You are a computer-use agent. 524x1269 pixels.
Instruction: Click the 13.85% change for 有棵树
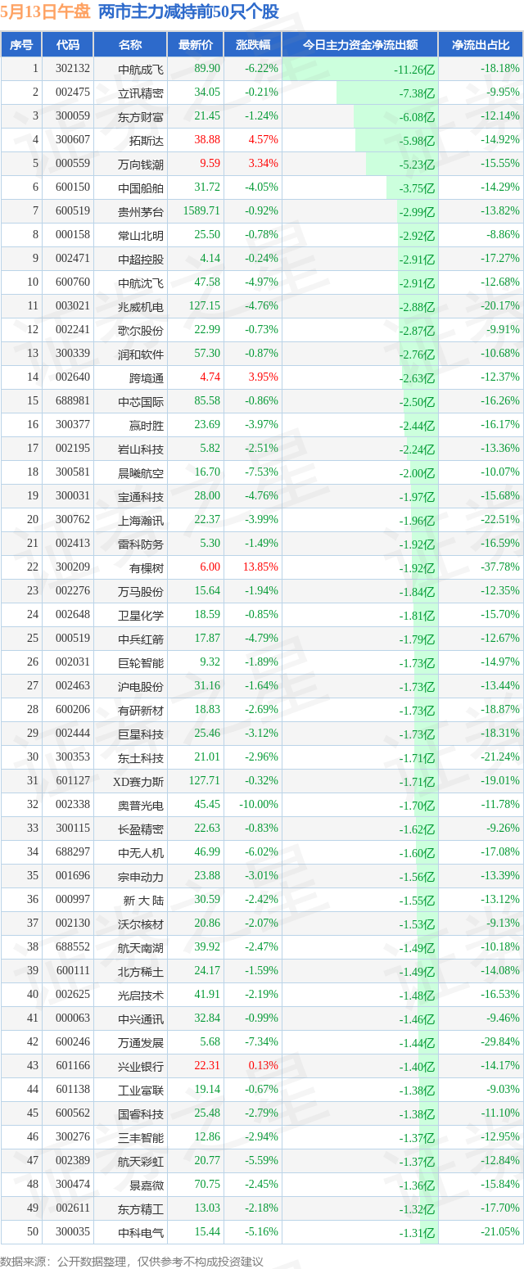pyautogui.click(x=261, y=567)
